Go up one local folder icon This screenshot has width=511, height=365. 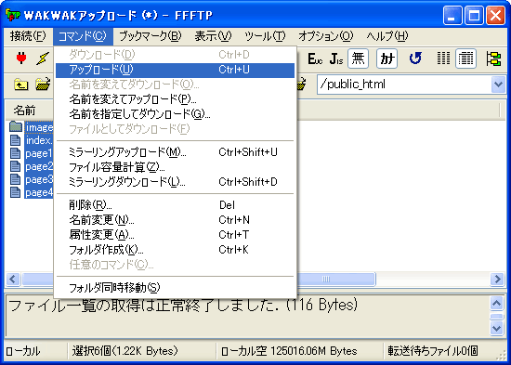(x=21, y=85)
